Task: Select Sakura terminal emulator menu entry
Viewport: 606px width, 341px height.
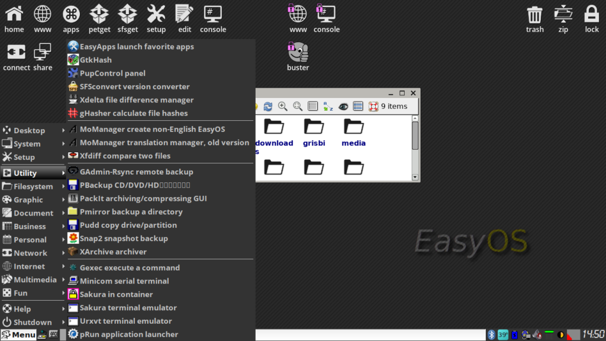Action: [128, 308]
